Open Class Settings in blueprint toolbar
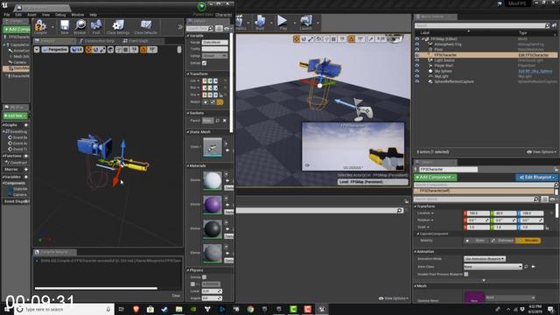 (118, 27)
